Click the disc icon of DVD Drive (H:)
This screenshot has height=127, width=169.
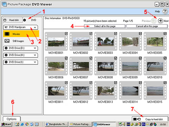[x=6, y=55]
